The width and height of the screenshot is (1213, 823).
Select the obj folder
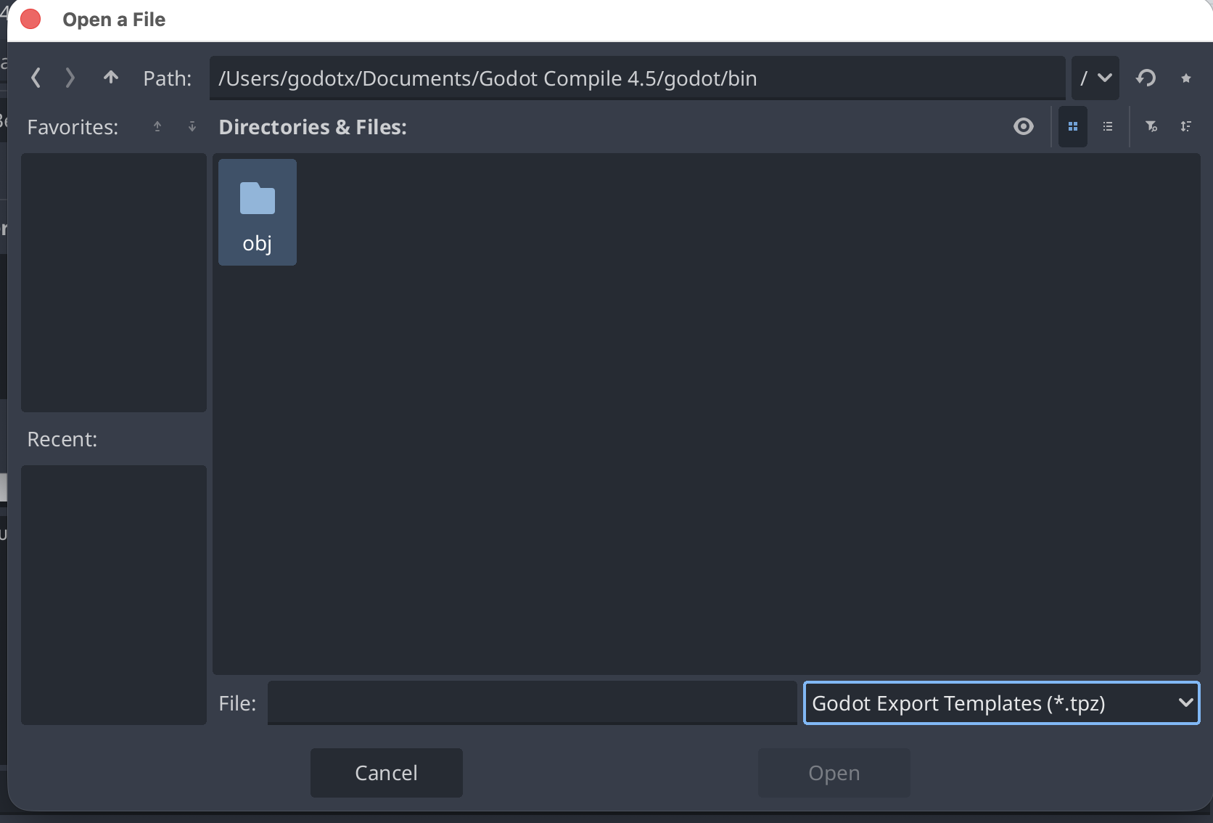[258, 212]
